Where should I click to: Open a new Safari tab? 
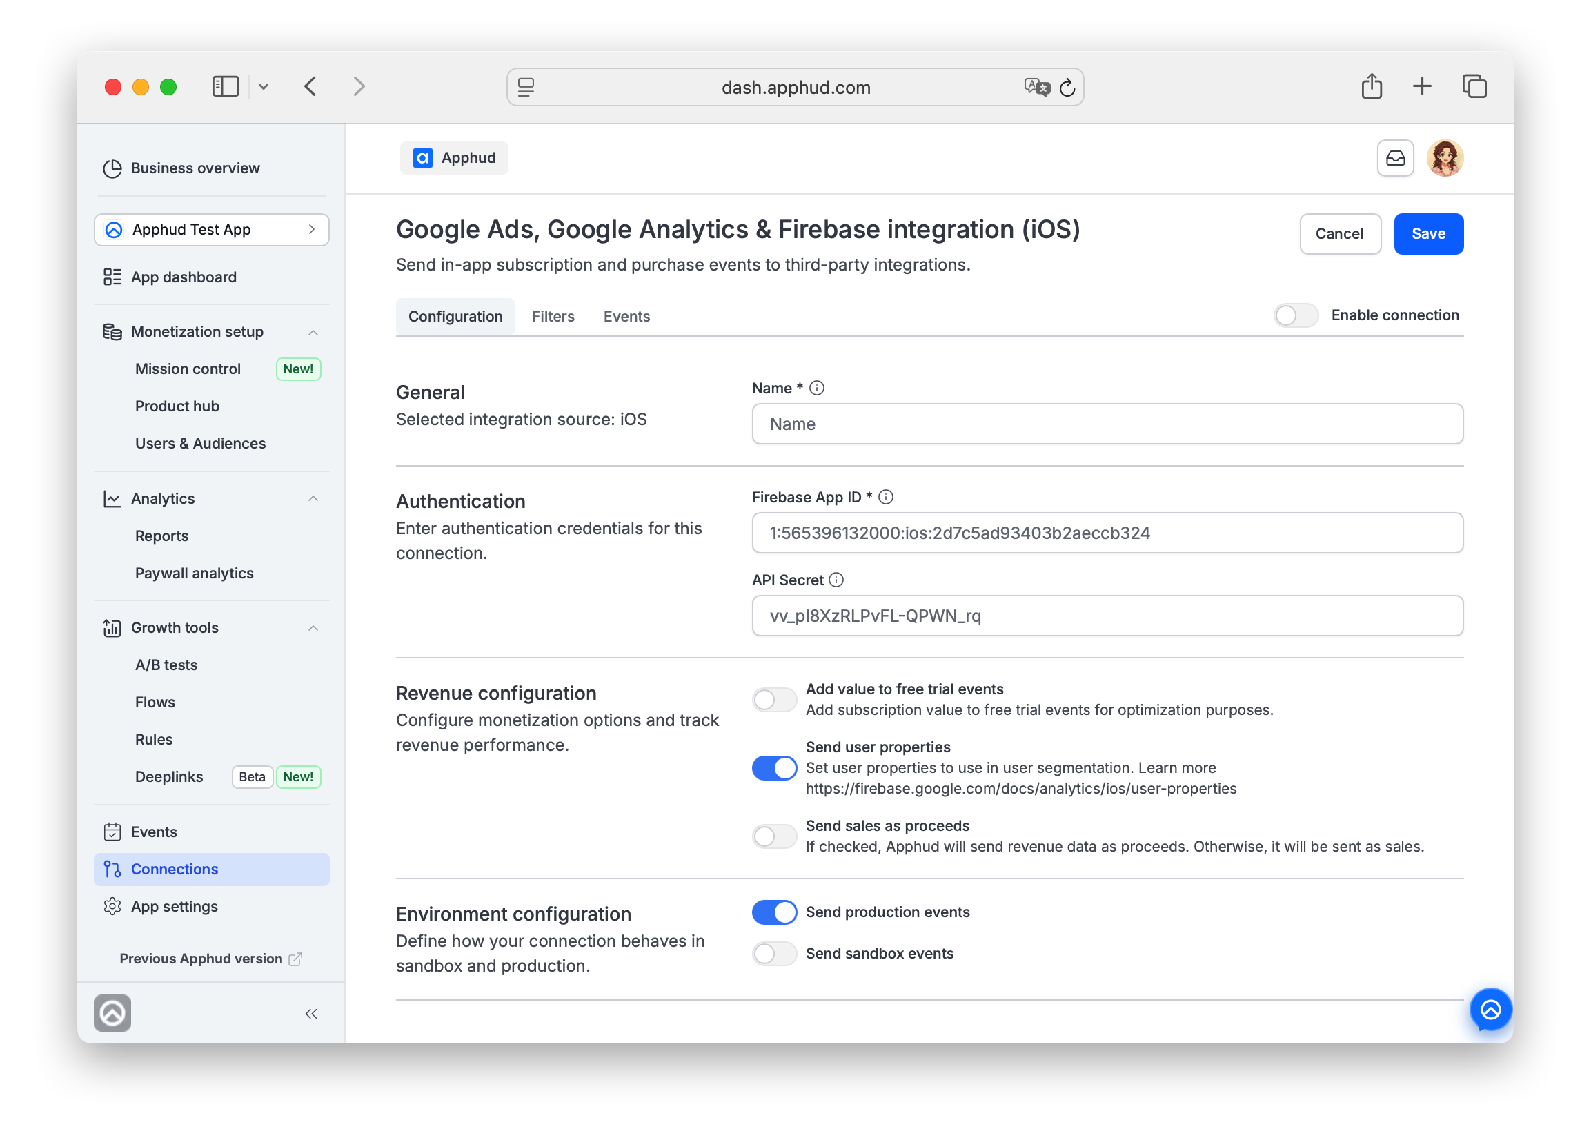(x=1422, y=86)
